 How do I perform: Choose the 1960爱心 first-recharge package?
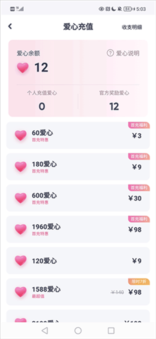point(78,229)
